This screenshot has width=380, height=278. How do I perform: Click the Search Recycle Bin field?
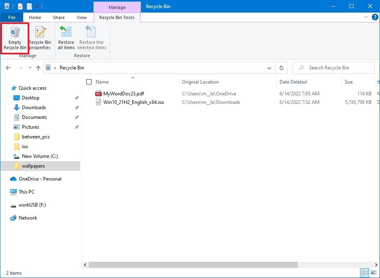[334, 67]
